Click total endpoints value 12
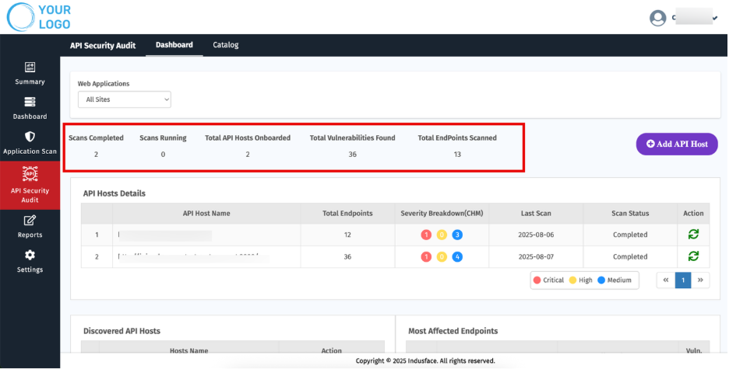The height and width of the screenshot is (369, 729). point(347,235)
